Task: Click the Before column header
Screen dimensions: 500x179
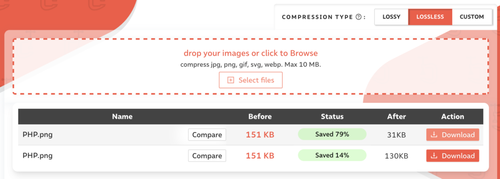Action: 260,117
